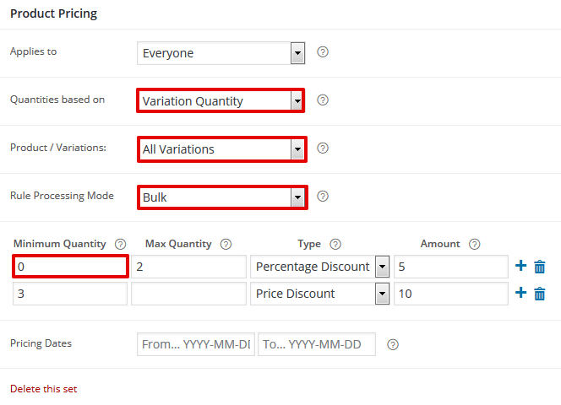Open help icon for Rule Processing Mode
This screenshot has height=405, width=561.
coord(323,197)
